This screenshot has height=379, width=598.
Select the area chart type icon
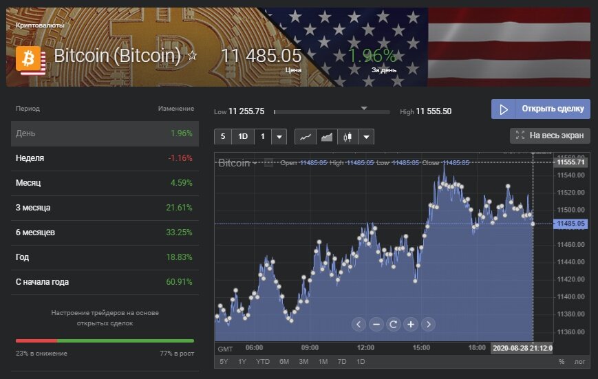coord(327,136)
